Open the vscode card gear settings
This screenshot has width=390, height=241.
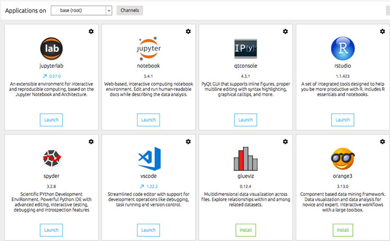pyautogui.click(x=188, y=142)
